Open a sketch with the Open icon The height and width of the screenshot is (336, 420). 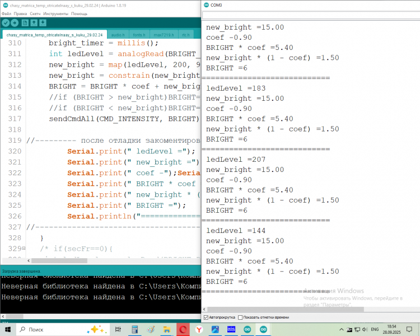(34, 23)
